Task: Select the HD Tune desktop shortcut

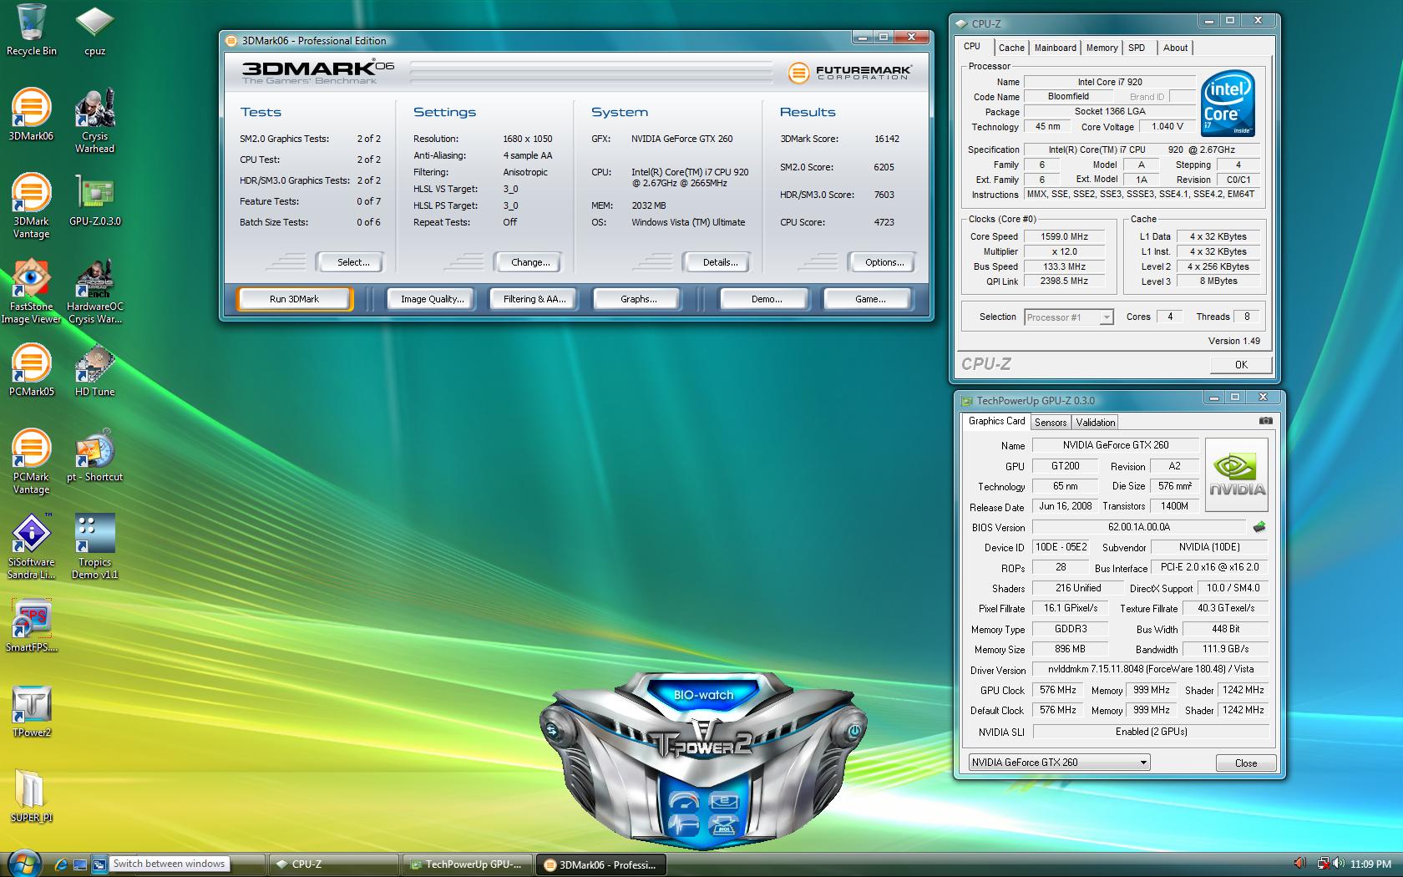Action: point(94,370)
